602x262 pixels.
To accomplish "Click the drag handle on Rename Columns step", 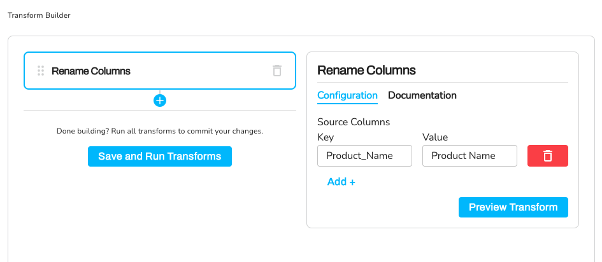I will click(x=41, y=71).
